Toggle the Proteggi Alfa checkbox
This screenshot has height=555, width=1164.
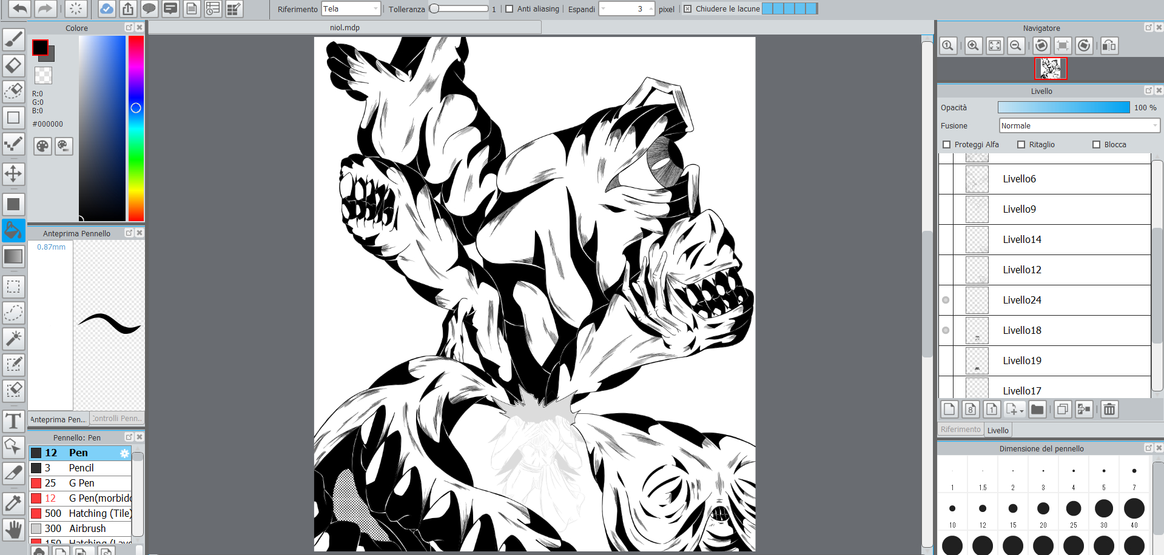point(947,145)
